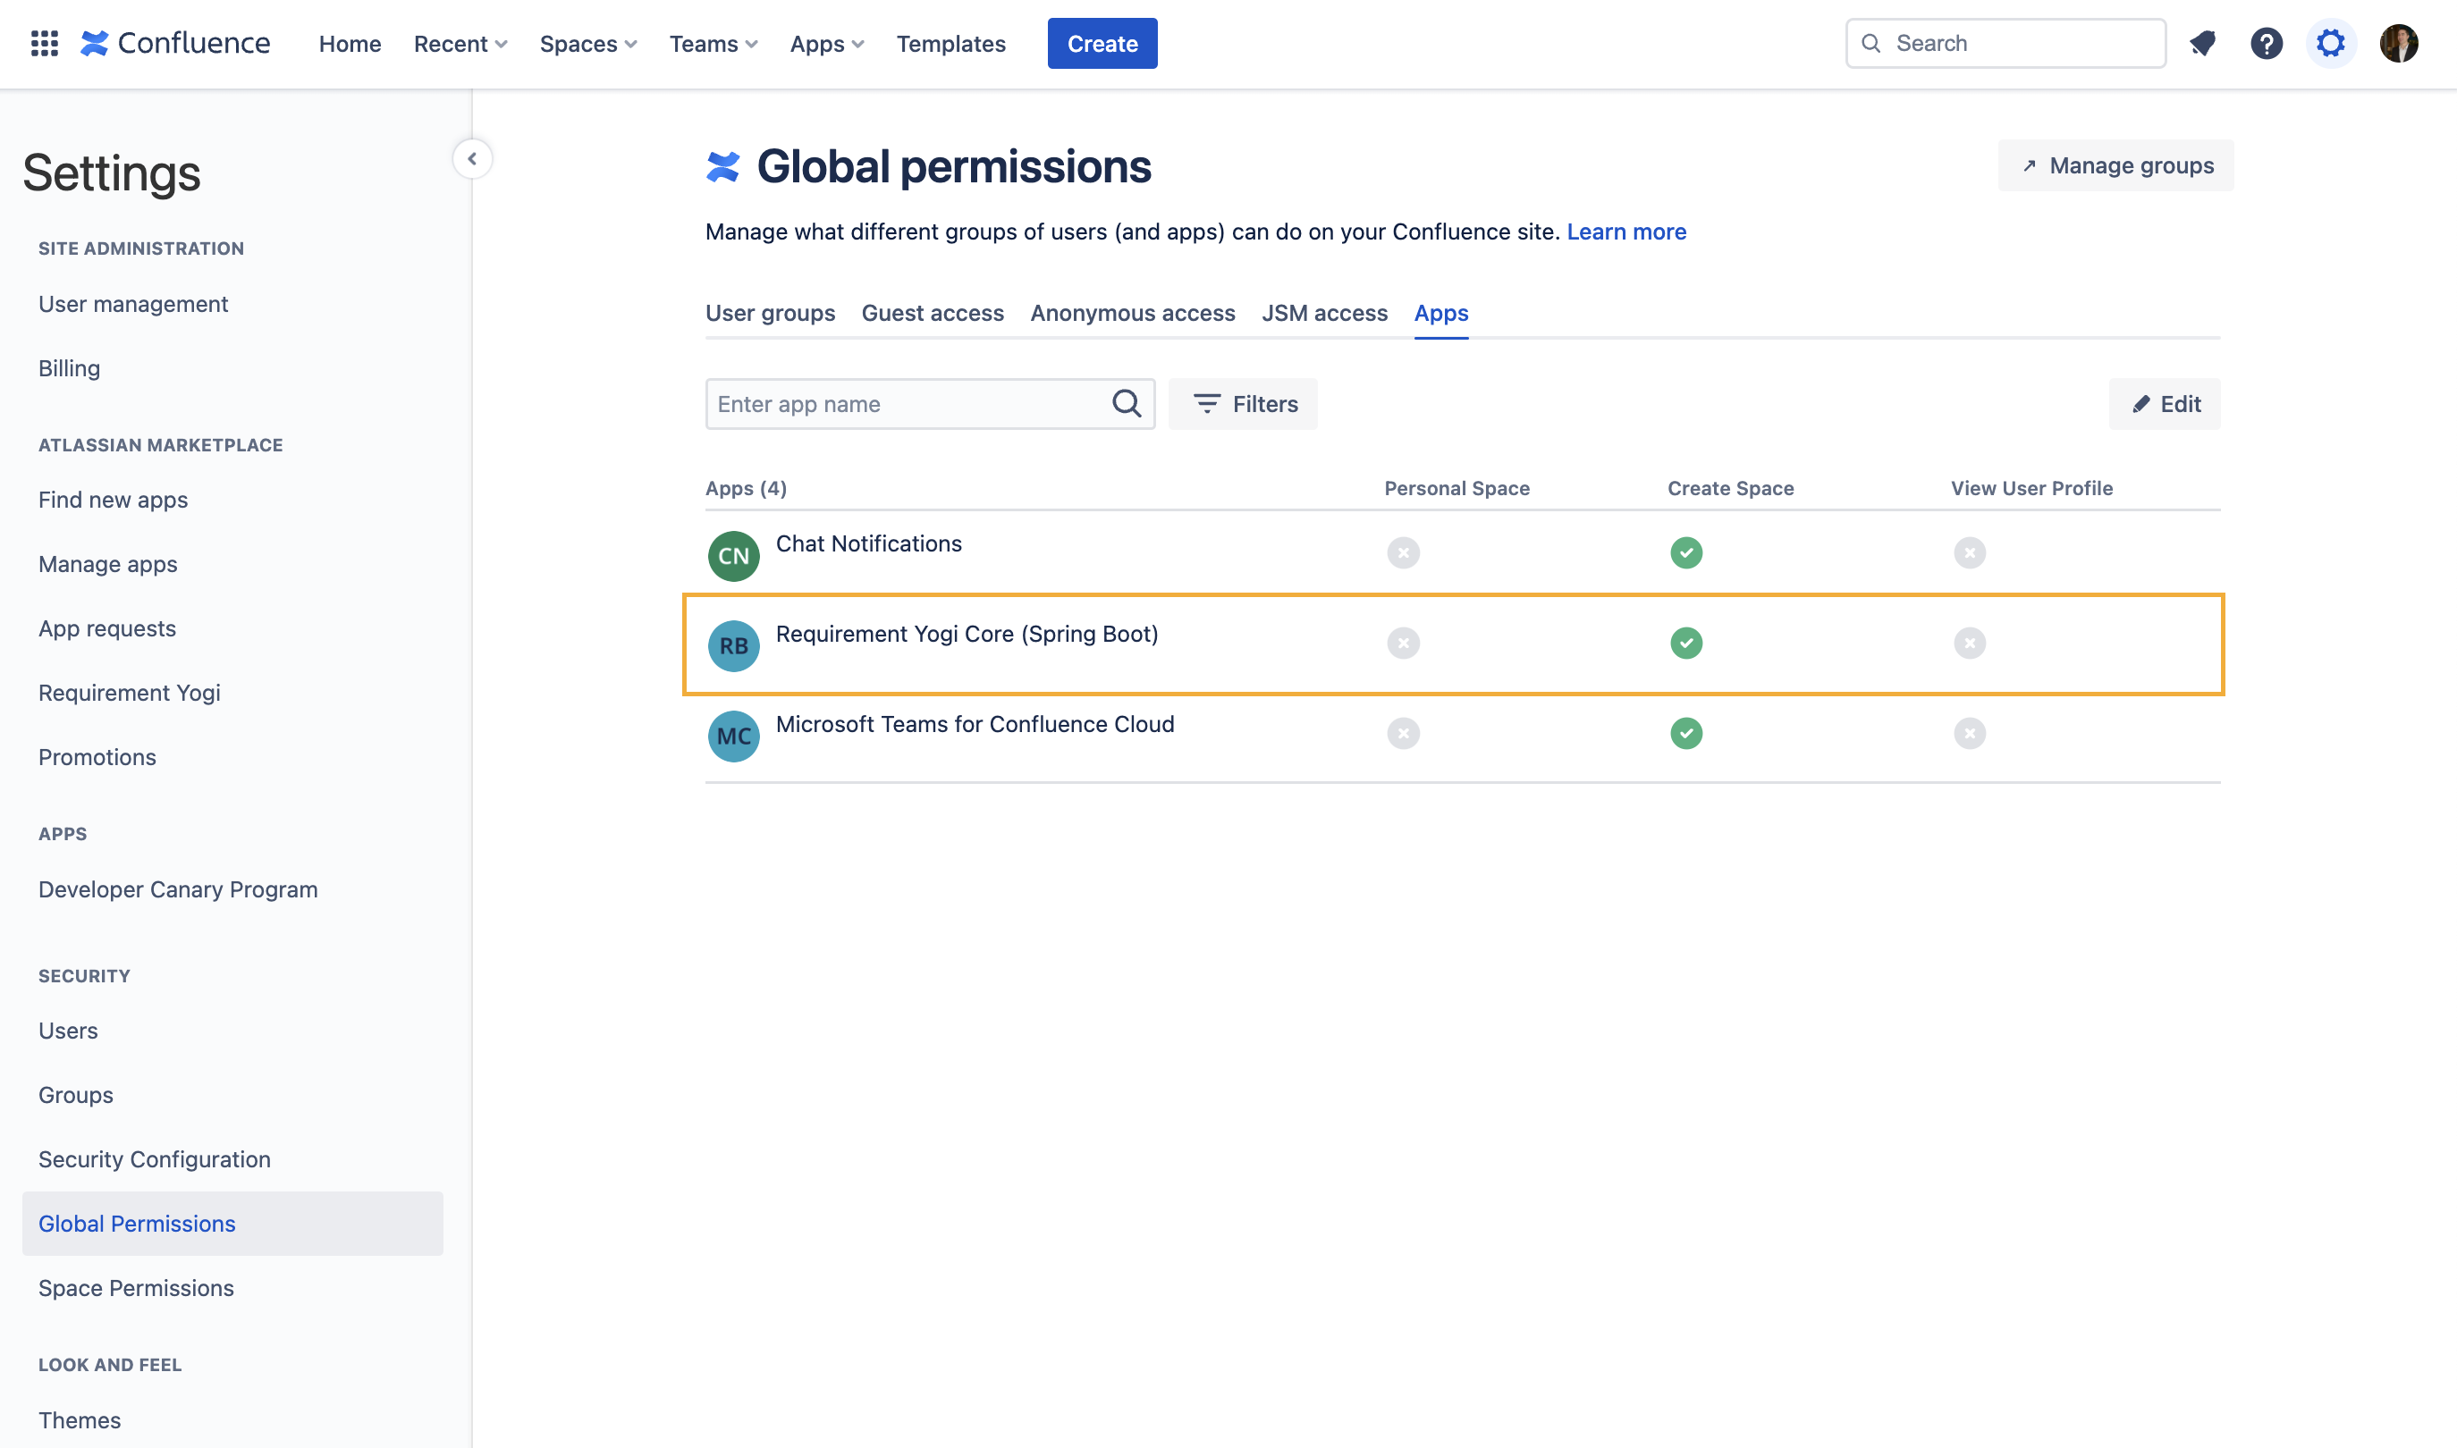2457x1448 pixels.
Task: Open User management in the sidebar
Action: point(132,305)
